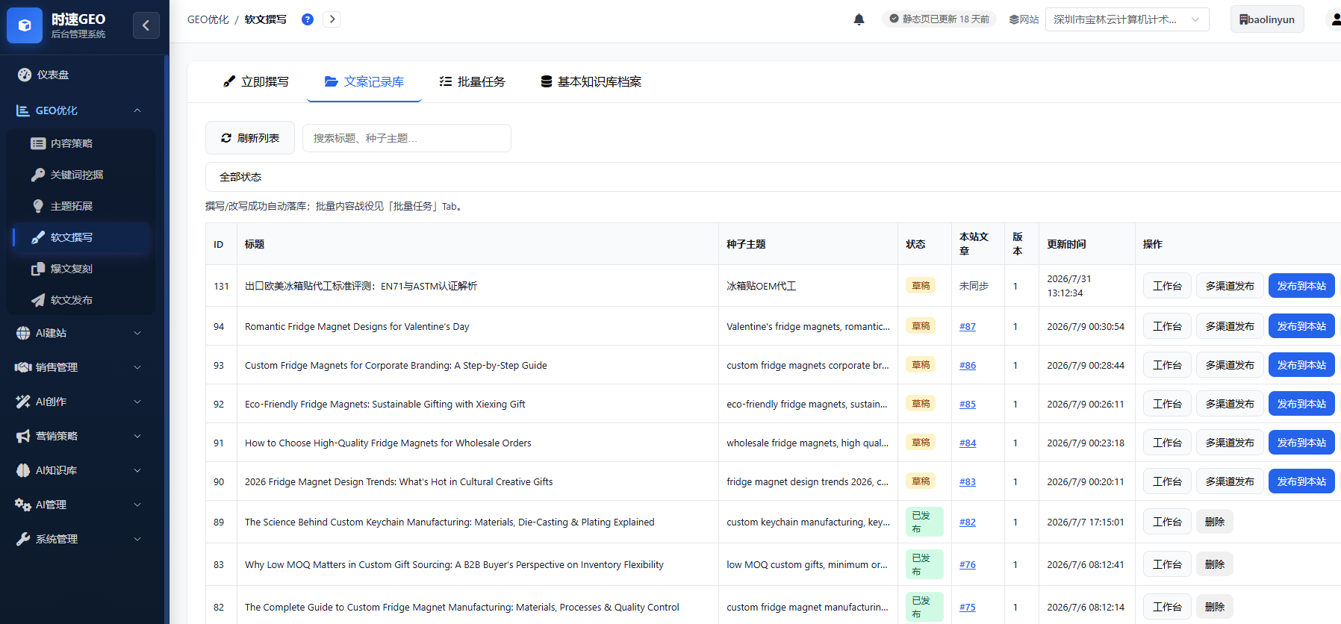Open article link #87
The height and width of the screenshot is (624, 1341).
968,326
